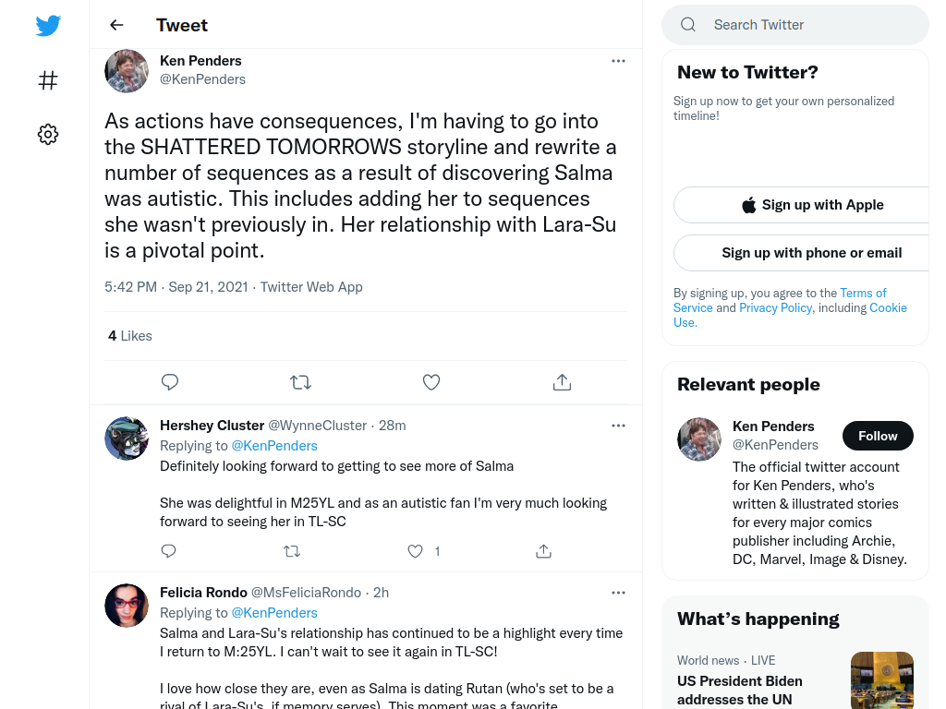Share the main tweet via share icon
This screenshot has height=709, width=946.
click(562, 382)
